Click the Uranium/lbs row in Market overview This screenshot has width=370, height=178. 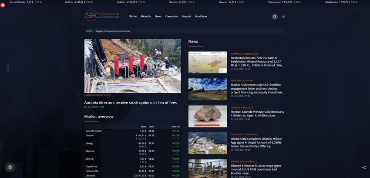click(x=133, y=171)
